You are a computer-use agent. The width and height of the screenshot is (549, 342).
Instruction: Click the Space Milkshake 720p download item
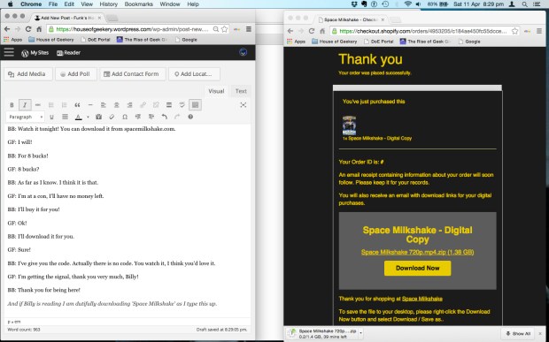(x=323, y=334)
